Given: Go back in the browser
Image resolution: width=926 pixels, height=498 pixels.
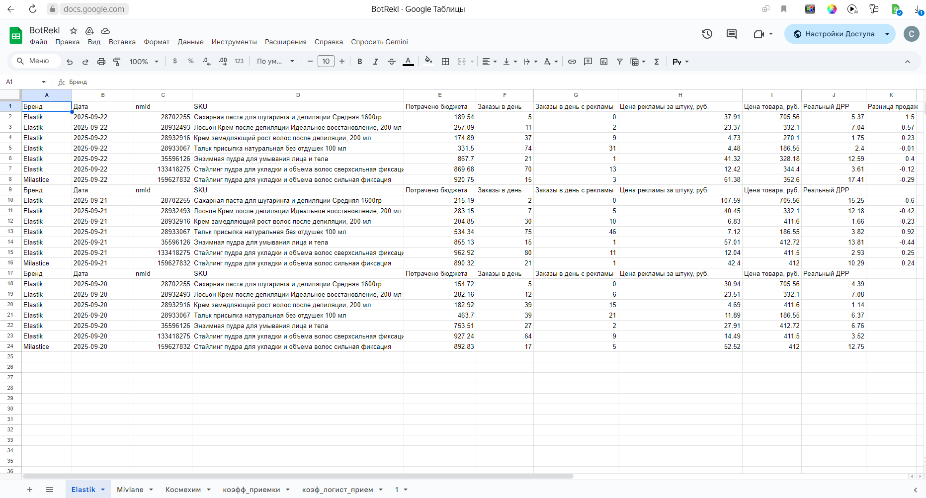Looking at the screenshot, I should pyautogui.click(x=11, y=9).
